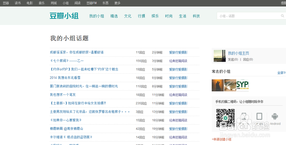Open topic 《七个房间》--------乙一

(67, 61)
